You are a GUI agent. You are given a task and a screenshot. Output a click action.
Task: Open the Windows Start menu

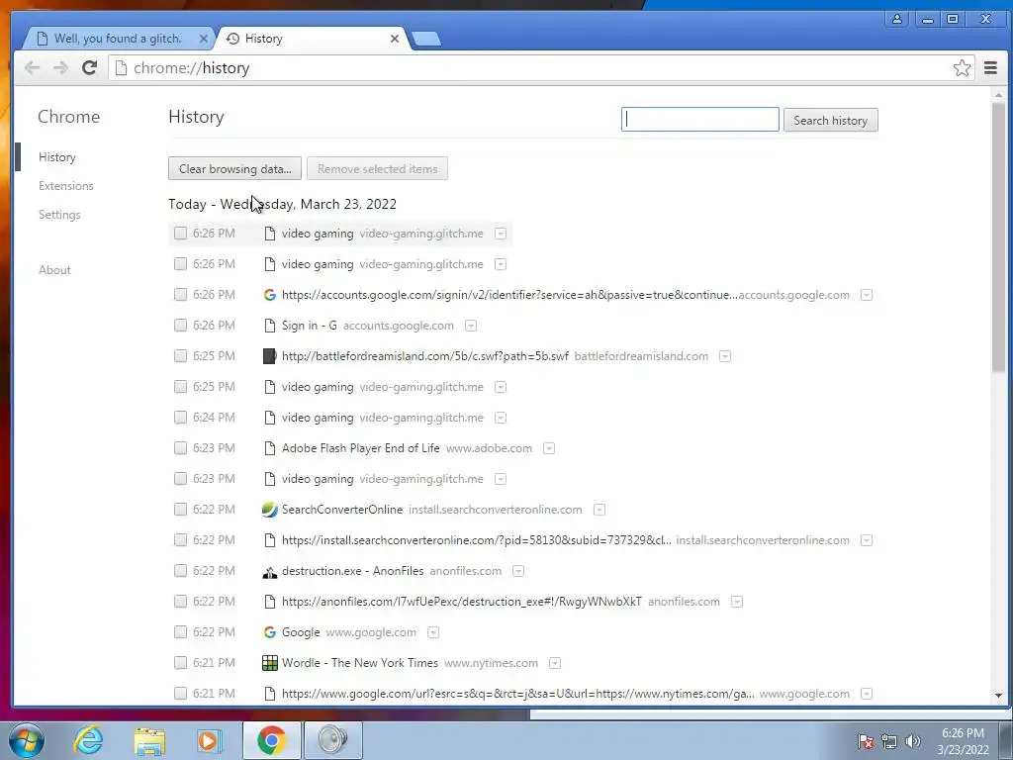click(27, 740)
